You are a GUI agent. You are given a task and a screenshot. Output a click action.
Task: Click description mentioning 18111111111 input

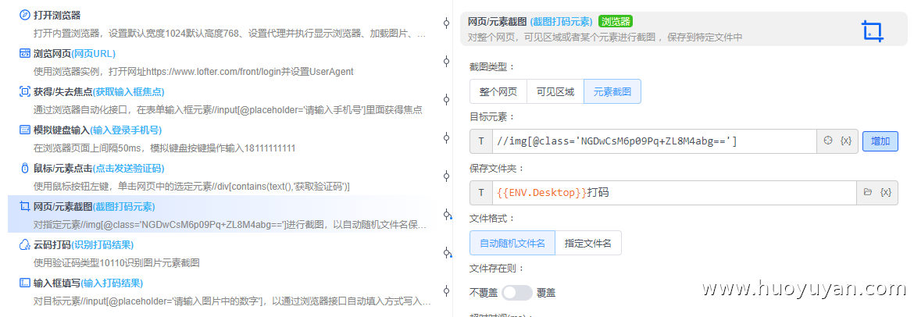(164, 148)
